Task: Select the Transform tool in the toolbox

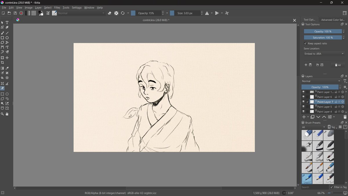Action: (x=2, y=57)
